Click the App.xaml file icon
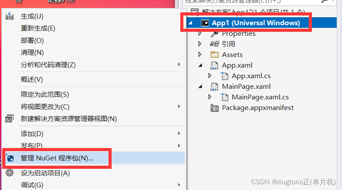The height and width of the screenshot is (190, 342). click(214, 65)
